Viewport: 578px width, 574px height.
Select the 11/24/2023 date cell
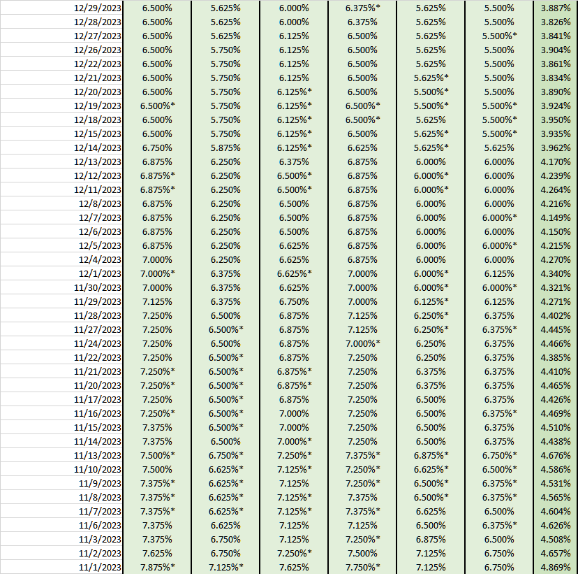97,343
